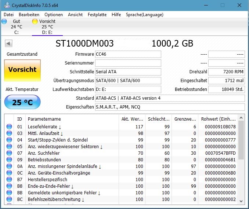Click the yellow Vorsicht status orb for drive D: E:
This screenshot has height=209, width=249.
pos(35,21)
